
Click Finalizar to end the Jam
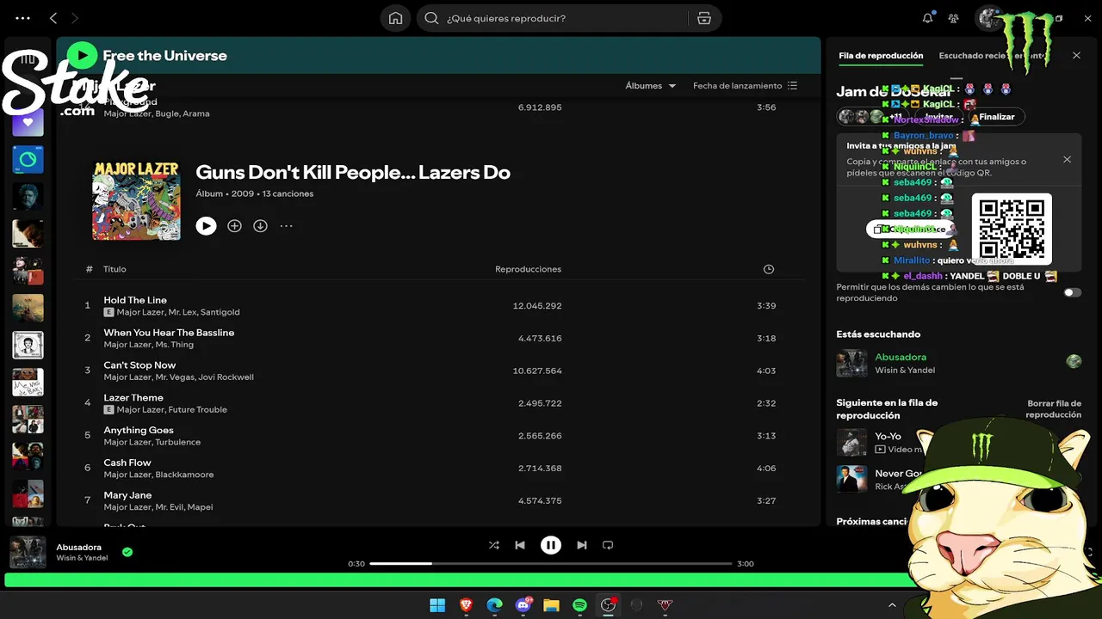point(997,117)
